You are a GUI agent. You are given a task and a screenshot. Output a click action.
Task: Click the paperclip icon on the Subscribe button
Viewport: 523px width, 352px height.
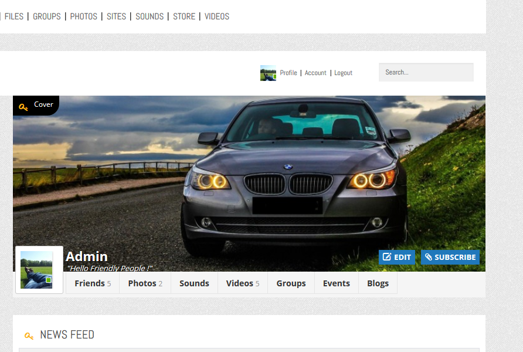[x=429, y=257]
